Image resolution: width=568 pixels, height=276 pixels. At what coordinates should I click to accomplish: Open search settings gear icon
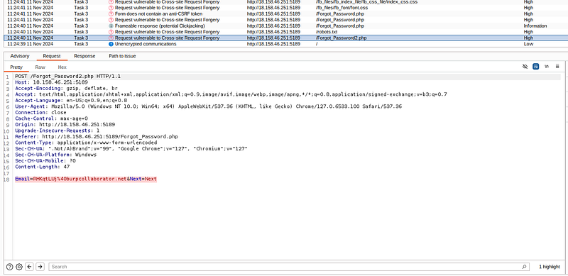[x=19, y=267]
